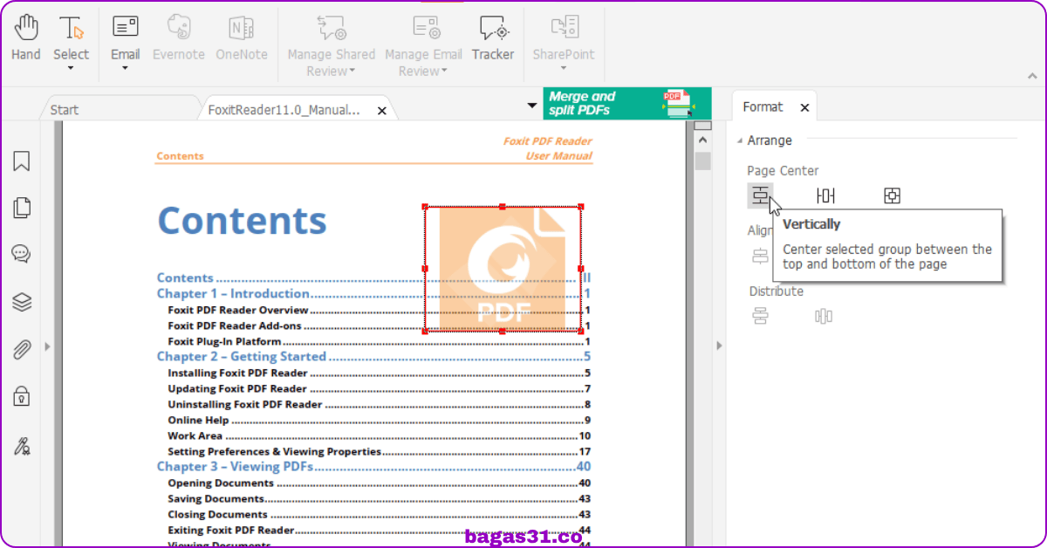Open Manage Email Review
1047x548 pixels.
tap(424, 45)
